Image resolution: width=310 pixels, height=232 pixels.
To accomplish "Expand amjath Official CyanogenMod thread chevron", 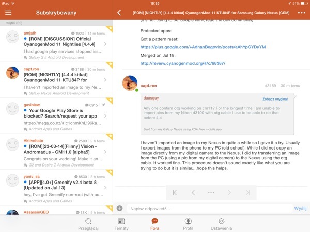I will [105, 44].
